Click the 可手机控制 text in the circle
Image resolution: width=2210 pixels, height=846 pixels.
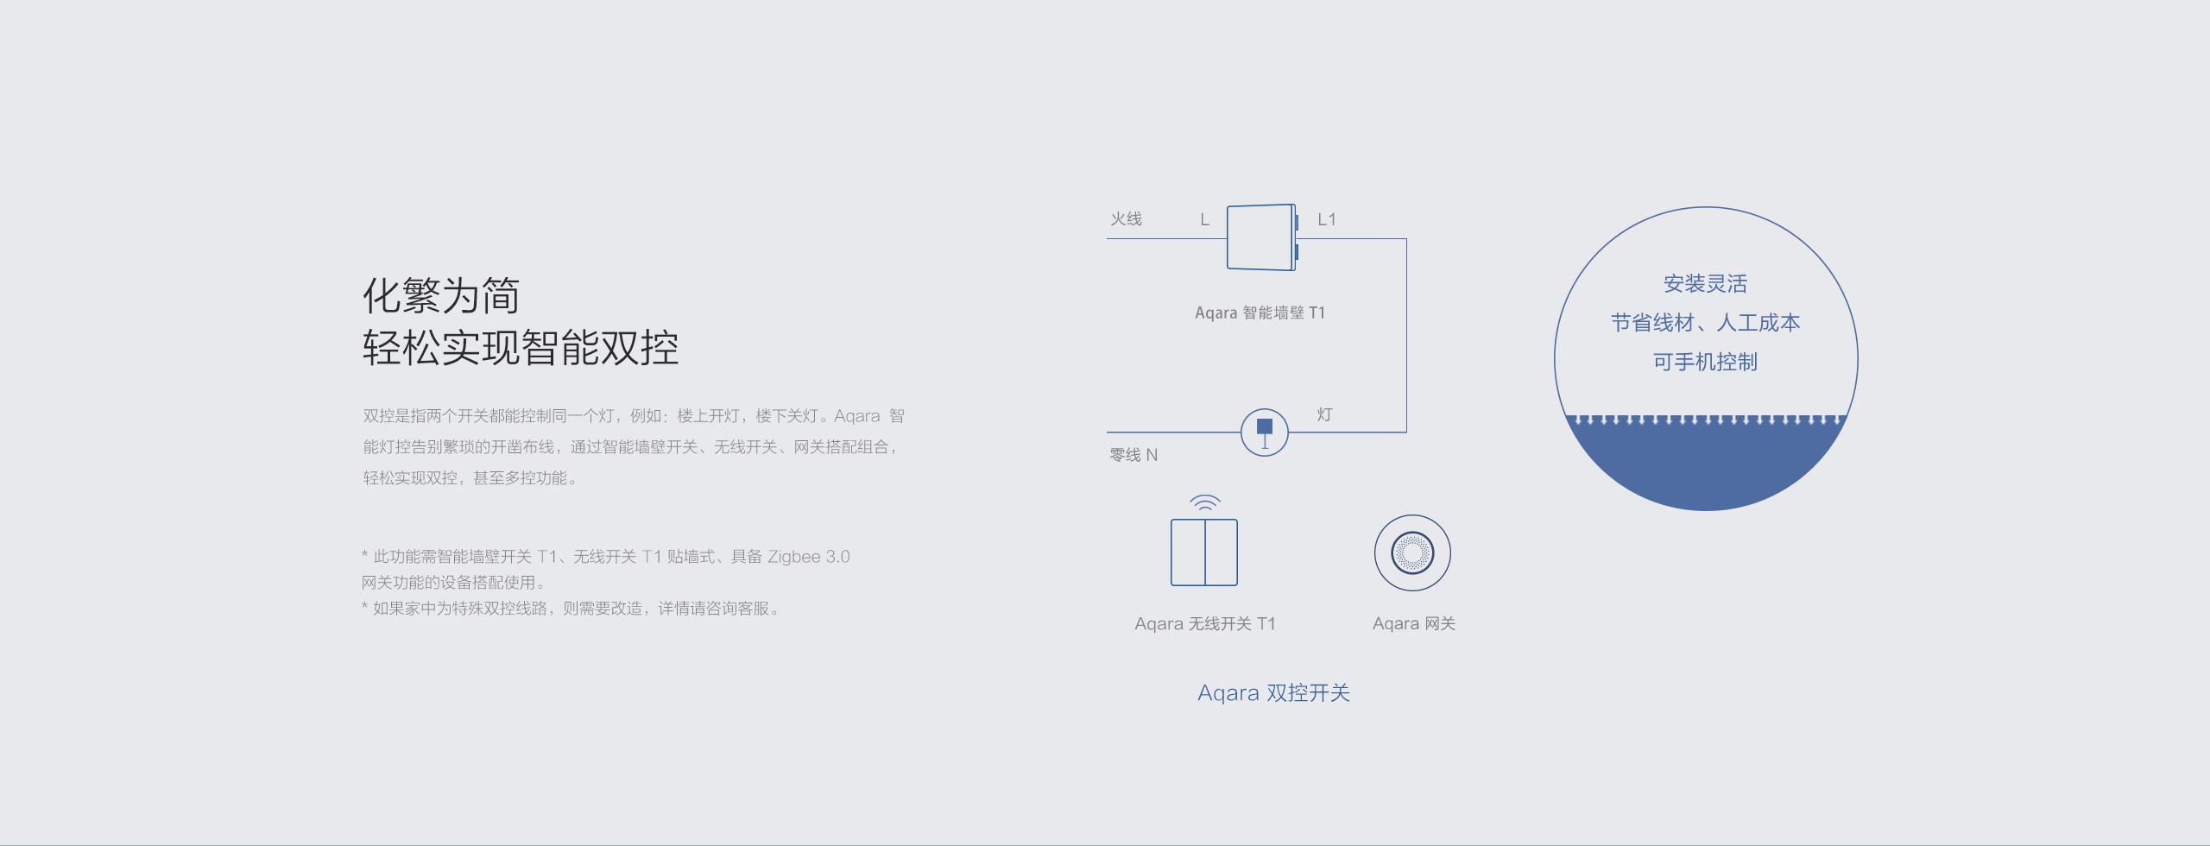point(1706,363)
